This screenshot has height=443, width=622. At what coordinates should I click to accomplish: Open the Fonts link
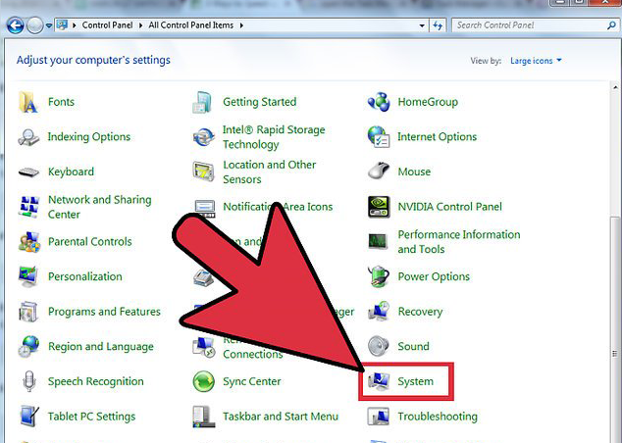tap(61, 102)
